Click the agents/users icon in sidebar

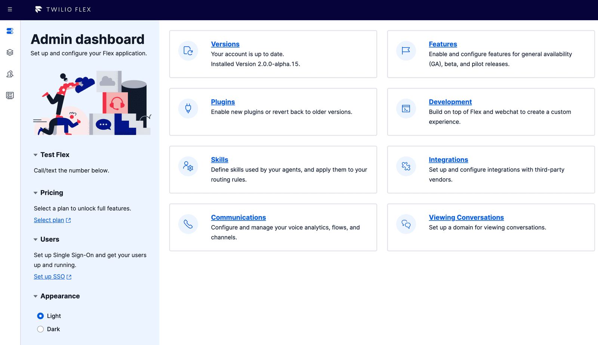pos(10,74)
